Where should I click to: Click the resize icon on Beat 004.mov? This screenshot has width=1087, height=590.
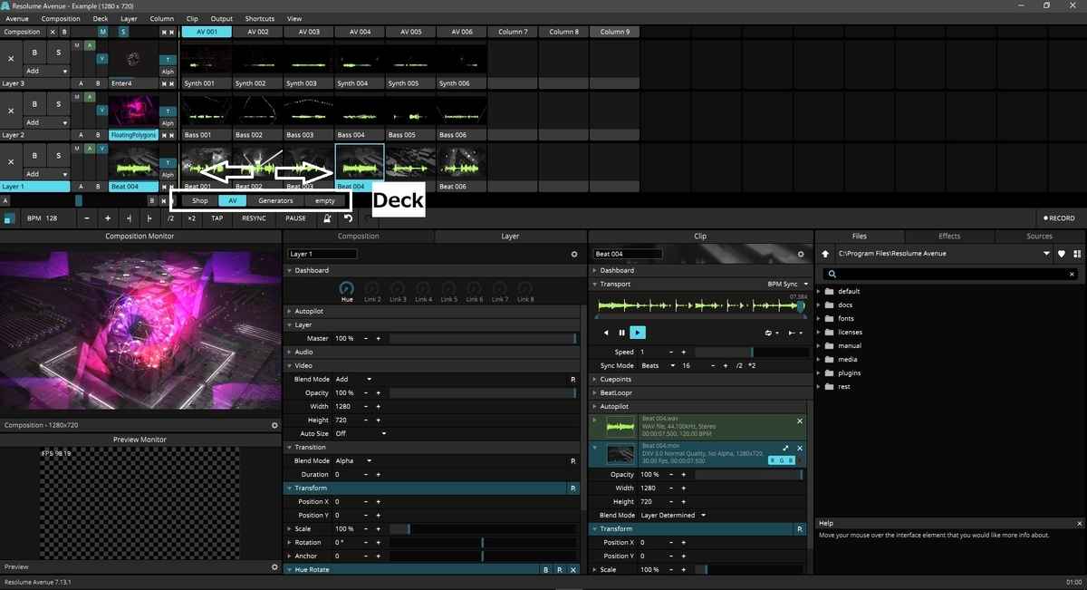tap(785, 449)
